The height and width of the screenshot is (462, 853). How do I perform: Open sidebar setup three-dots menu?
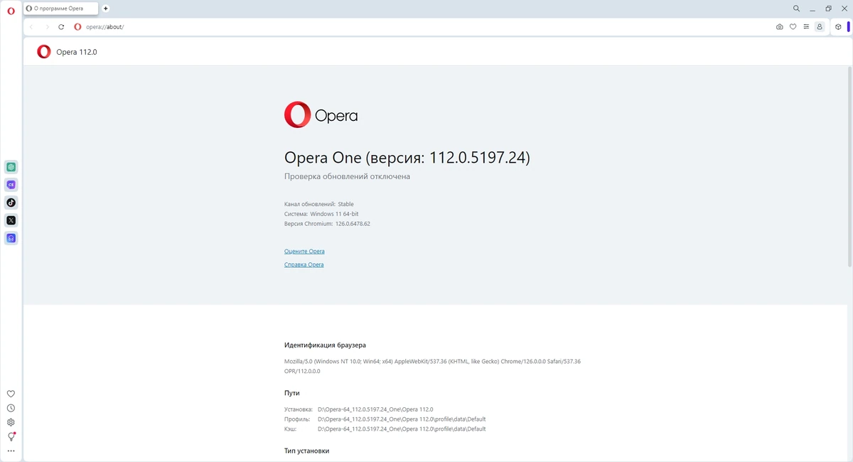[x=11, y=451]
